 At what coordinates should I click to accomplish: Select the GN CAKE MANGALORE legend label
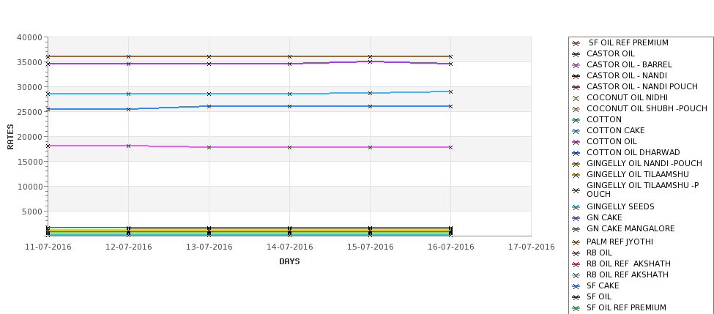pyautogui.click(x=631, y=228)
